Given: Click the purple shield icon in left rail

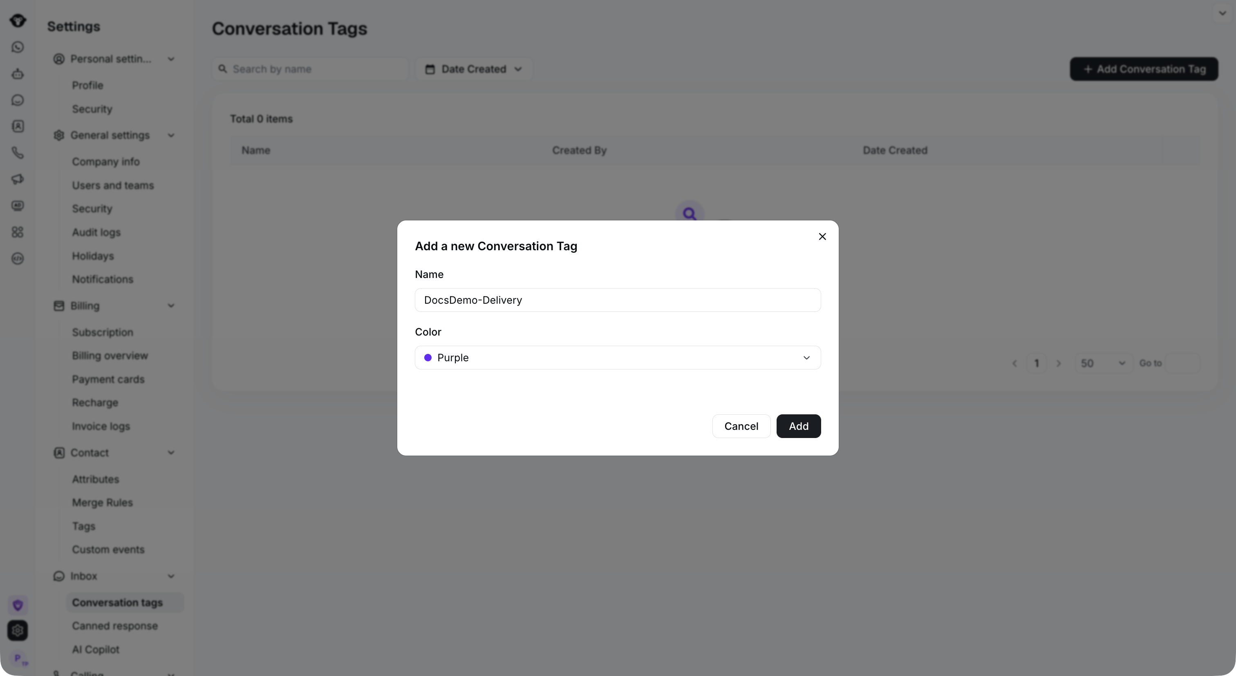Looking at the screenshot, I should coord(18,605).
